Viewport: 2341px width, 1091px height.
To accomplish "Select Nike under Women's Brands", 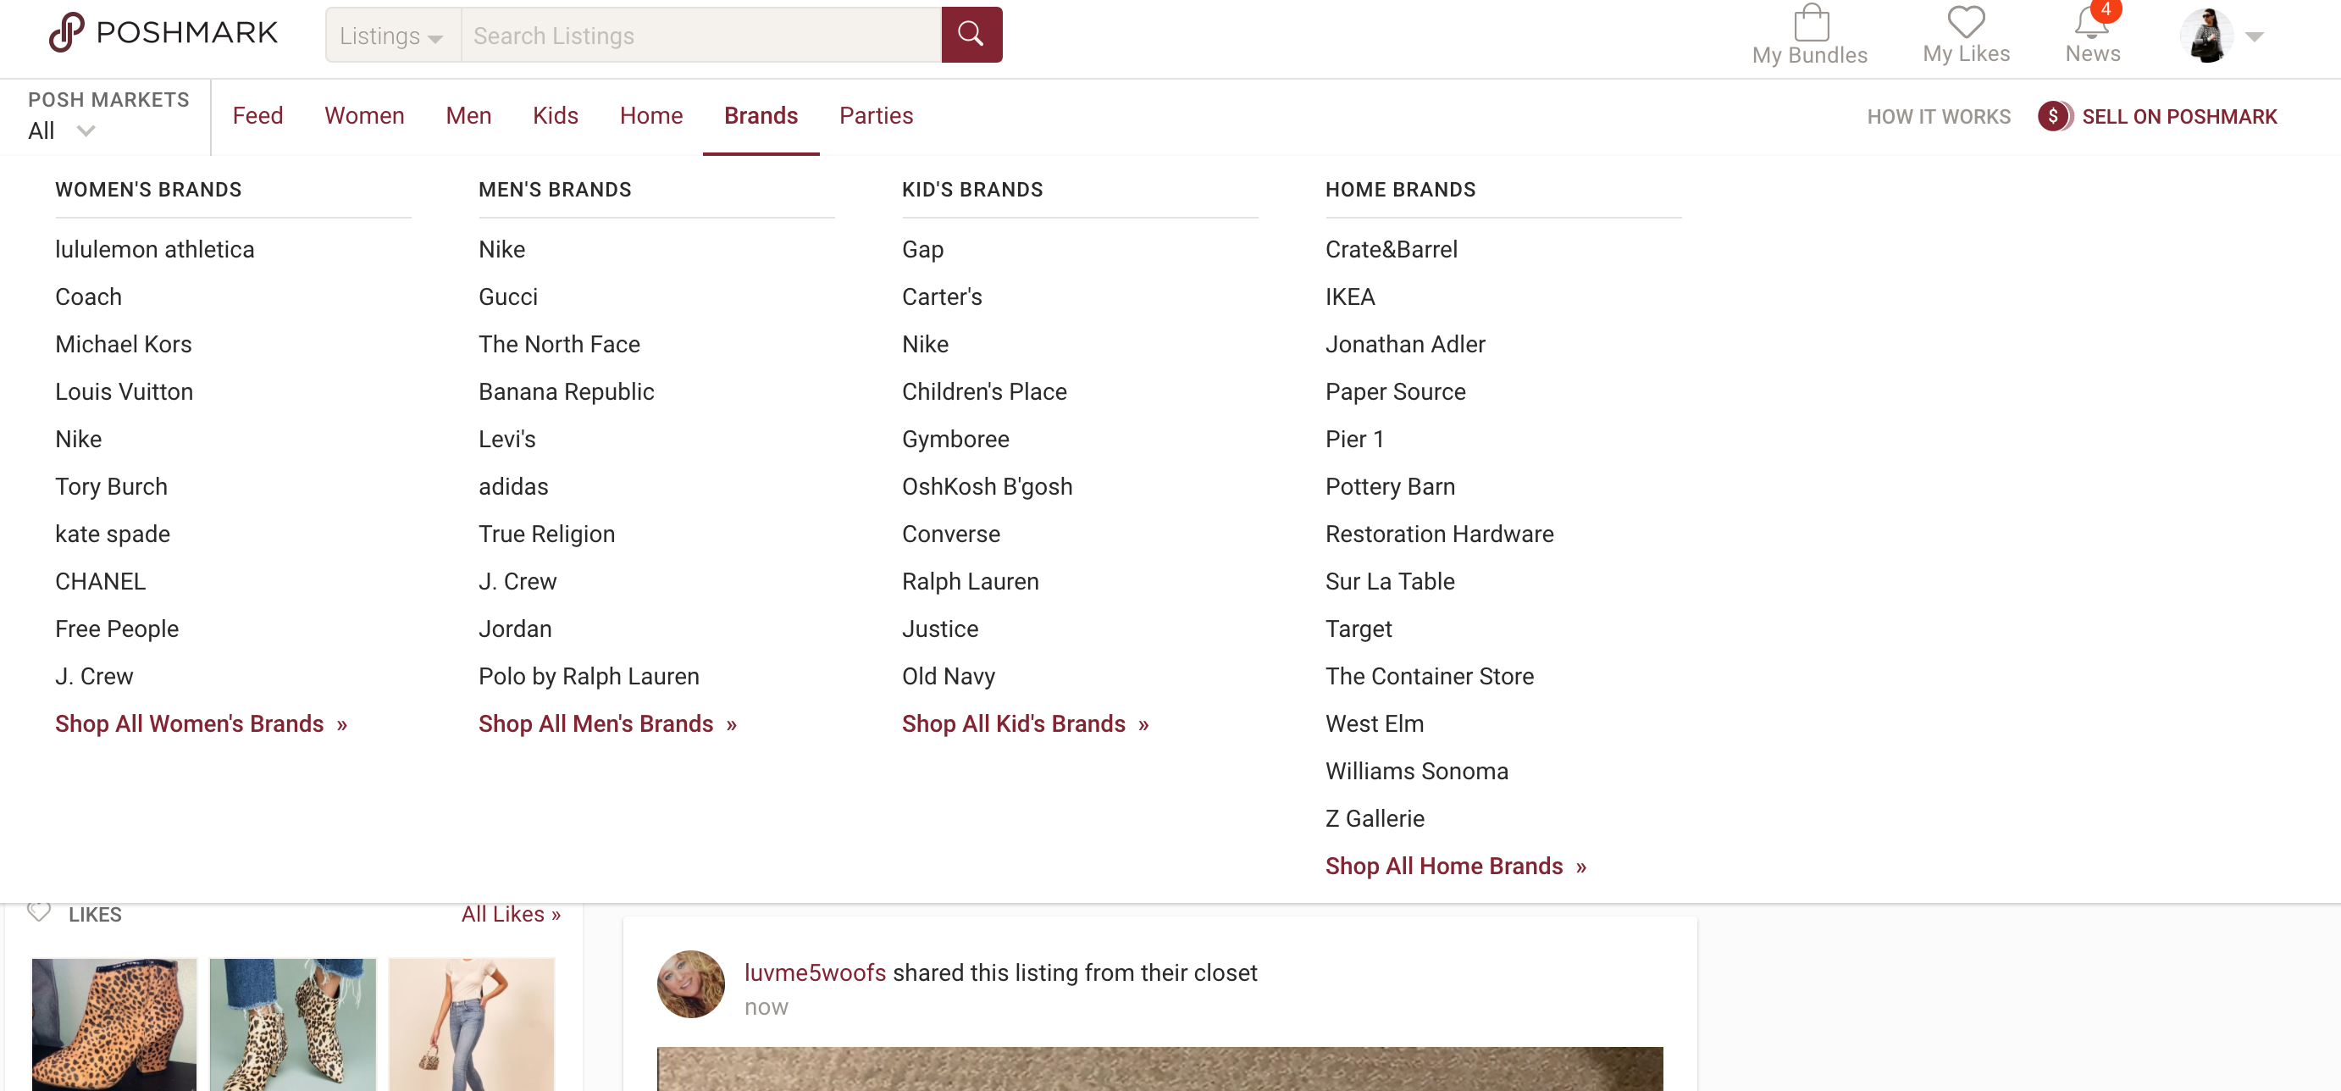I will pos(78,439).
